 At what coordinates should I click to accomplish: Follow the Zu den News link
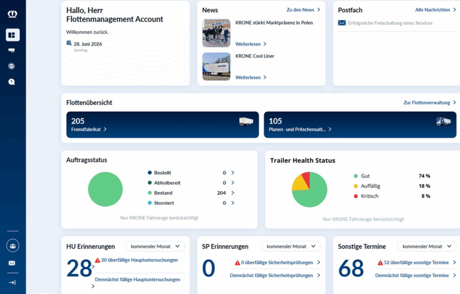(x=303, y=10)
